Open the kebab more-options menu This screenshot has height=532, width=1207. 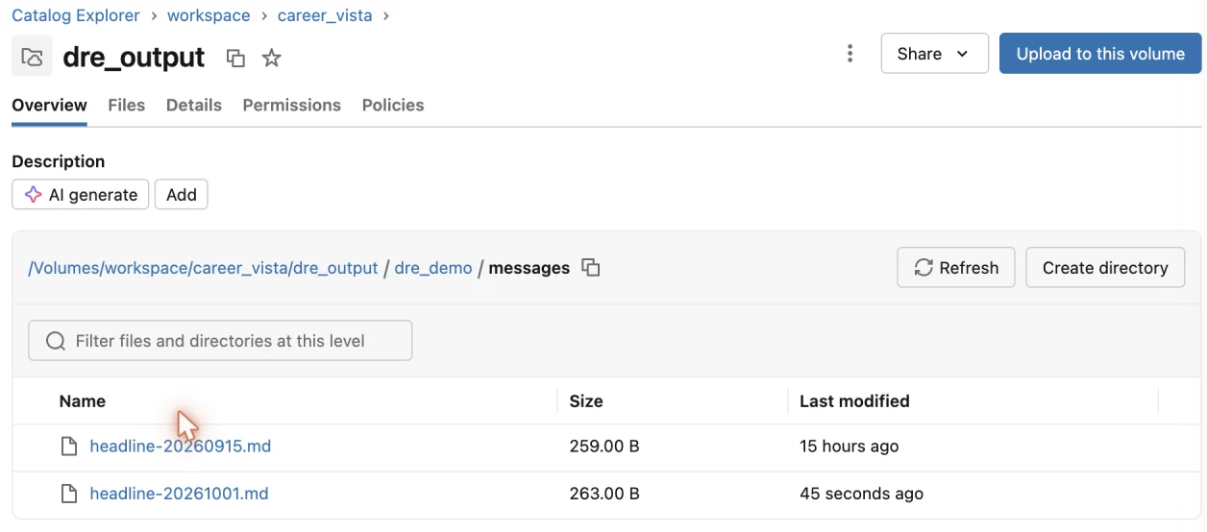point(850,54)
